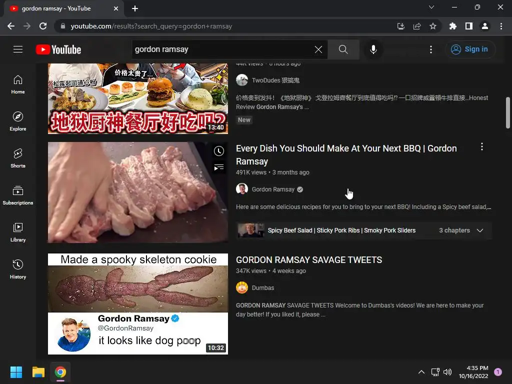Open the notification center badge
The image size is (512, 384).
(x=498, y=371)
